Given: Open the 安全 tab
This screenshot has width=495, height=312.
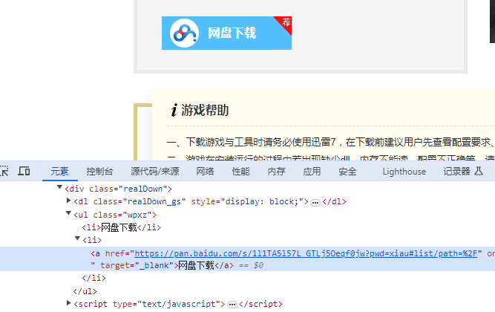Looking at the screenshot, I should 347,172.
